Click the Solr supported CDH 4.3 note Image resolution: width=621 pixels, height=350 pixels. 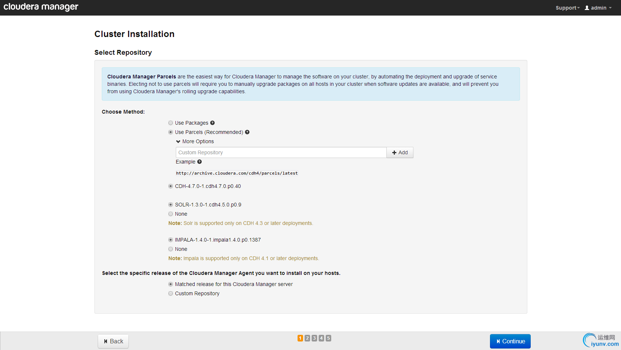pos(241,223)
